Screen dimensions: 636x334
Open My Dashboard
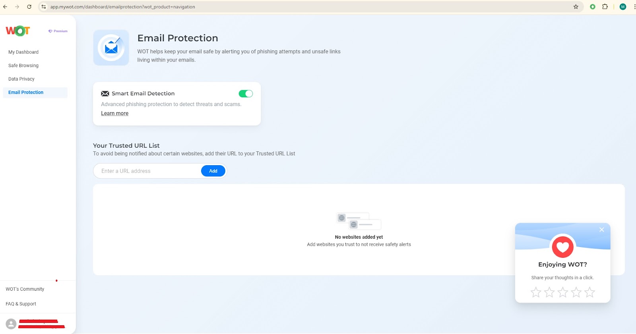tap(23, 52)
